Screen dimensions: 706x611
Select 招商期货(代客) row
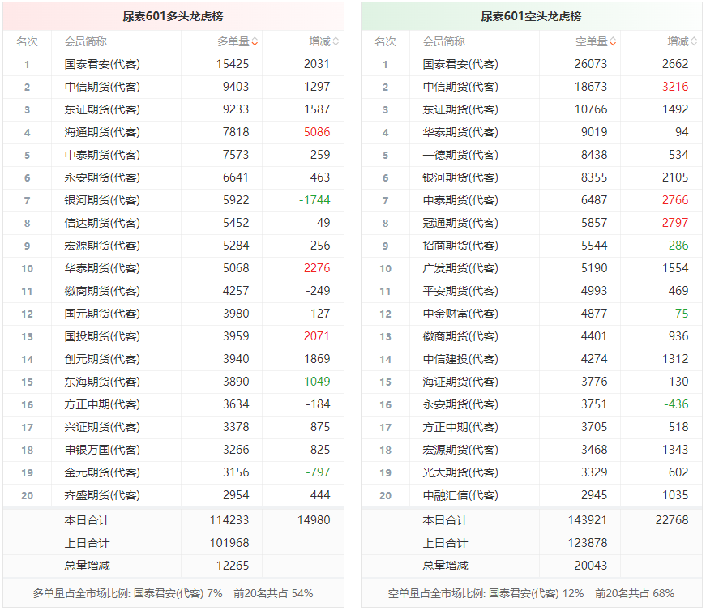click(531, 246)
